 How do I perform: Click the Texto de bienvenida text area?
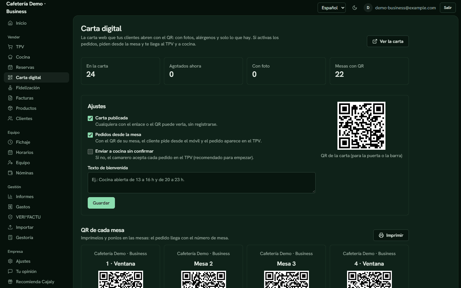pyautogui.click(x=202, y=183)
